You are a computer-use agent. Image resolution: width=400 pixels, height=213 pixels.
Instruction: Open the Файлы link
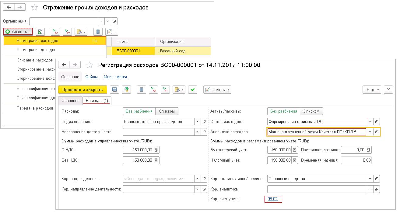pos(91,77)
